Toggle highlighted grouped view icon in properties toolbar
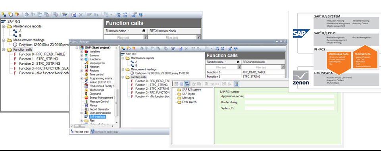The width and height of the screenshot is (381, 151). click(x=187, y=84)
